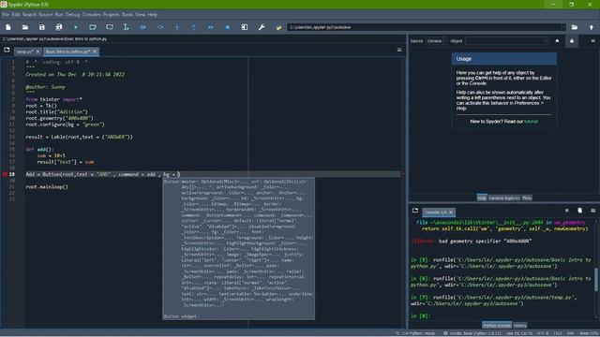Close the Basic Intro to python.py tab
This screenshot has height=337, width=600.
[95, 51]
